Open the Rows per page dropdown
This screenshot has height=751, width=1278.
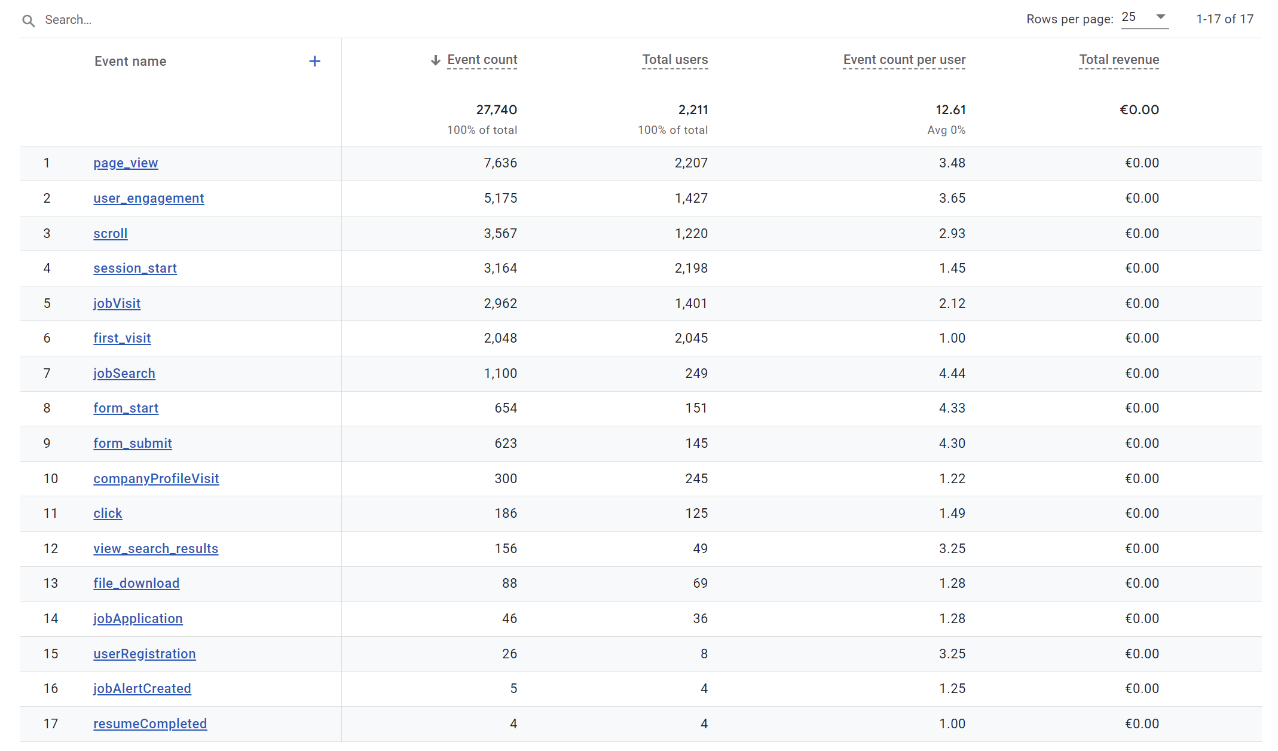[x=1144, y=17]
